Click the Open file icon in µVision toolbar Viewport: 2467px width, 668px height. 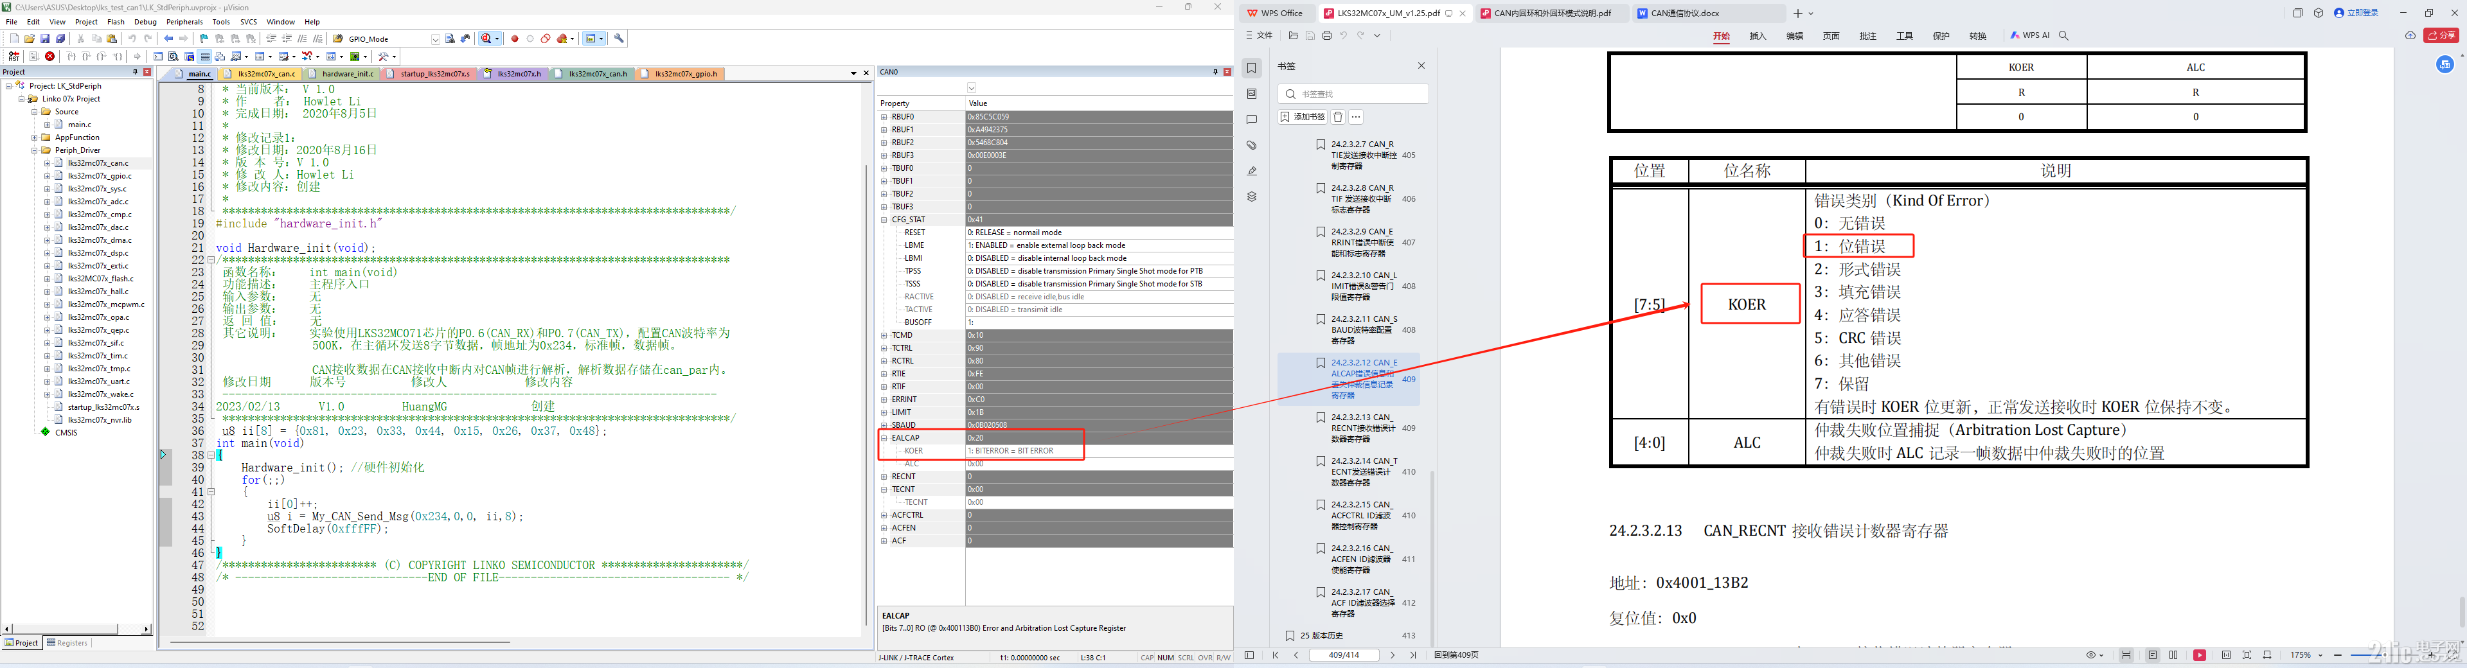pos(30,39)
